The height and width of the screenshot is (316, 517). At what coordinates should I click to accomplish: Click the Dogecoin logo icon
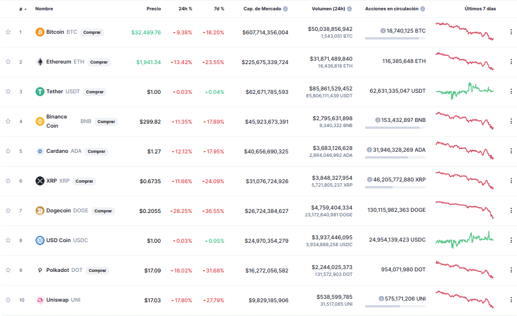pos(40,211)
